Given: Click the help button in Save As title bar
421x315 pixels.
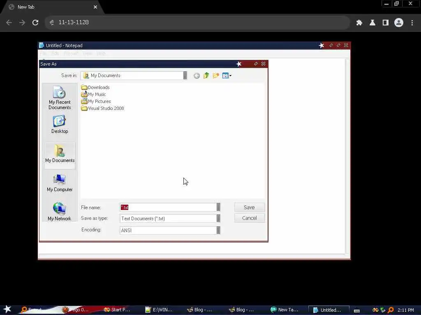Looking at the screenshot, I should (256, 64).
